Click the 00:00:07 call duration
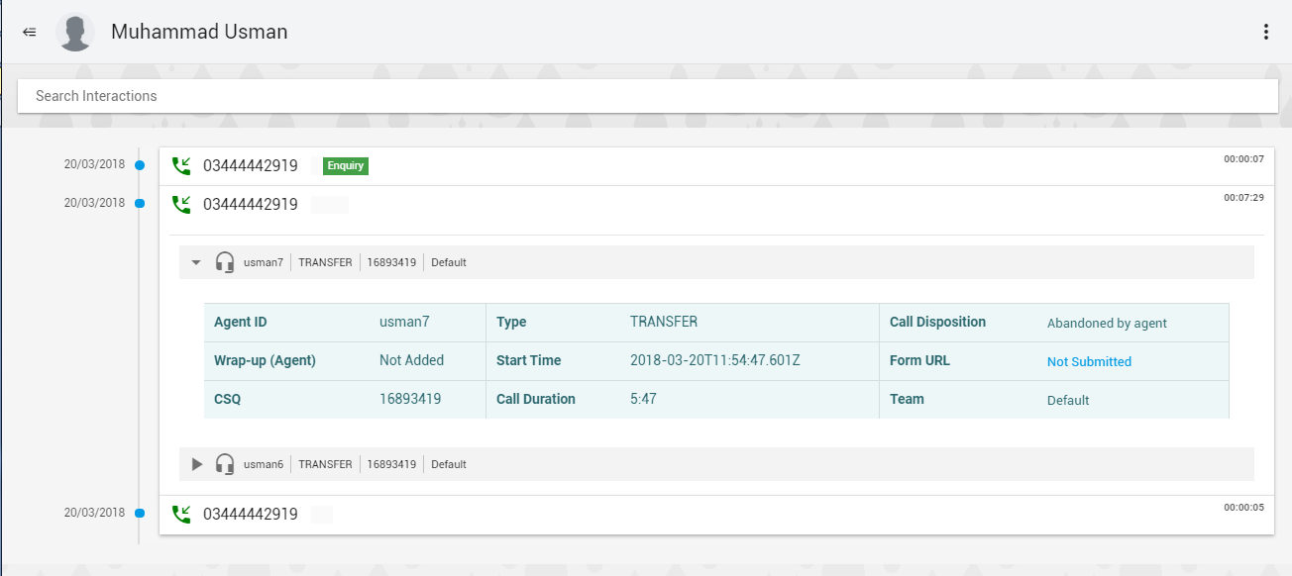 (1243, 159)
